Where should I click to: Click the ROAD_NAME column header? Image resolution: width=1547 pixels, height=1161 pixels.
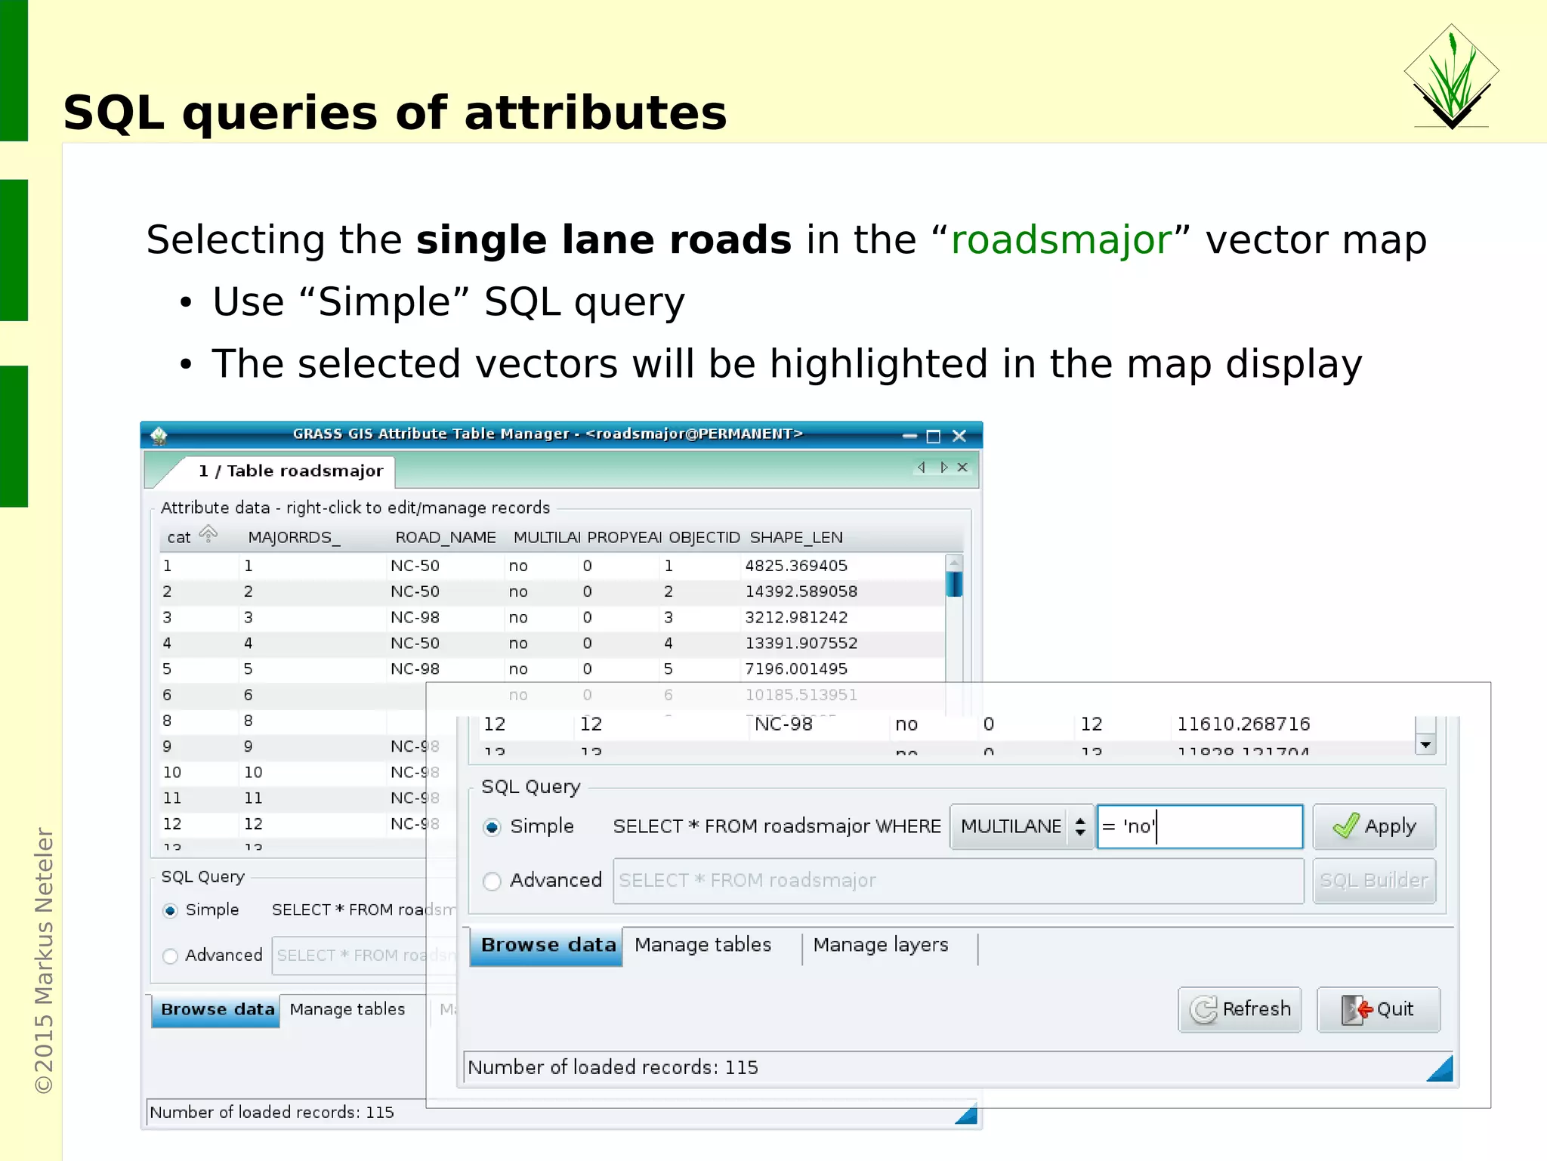tap(446, 537)
